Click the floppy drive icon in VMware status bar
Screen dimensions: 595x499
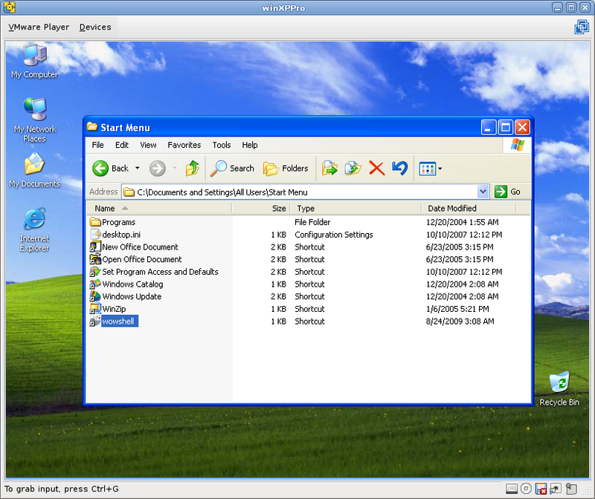point(541,489)
